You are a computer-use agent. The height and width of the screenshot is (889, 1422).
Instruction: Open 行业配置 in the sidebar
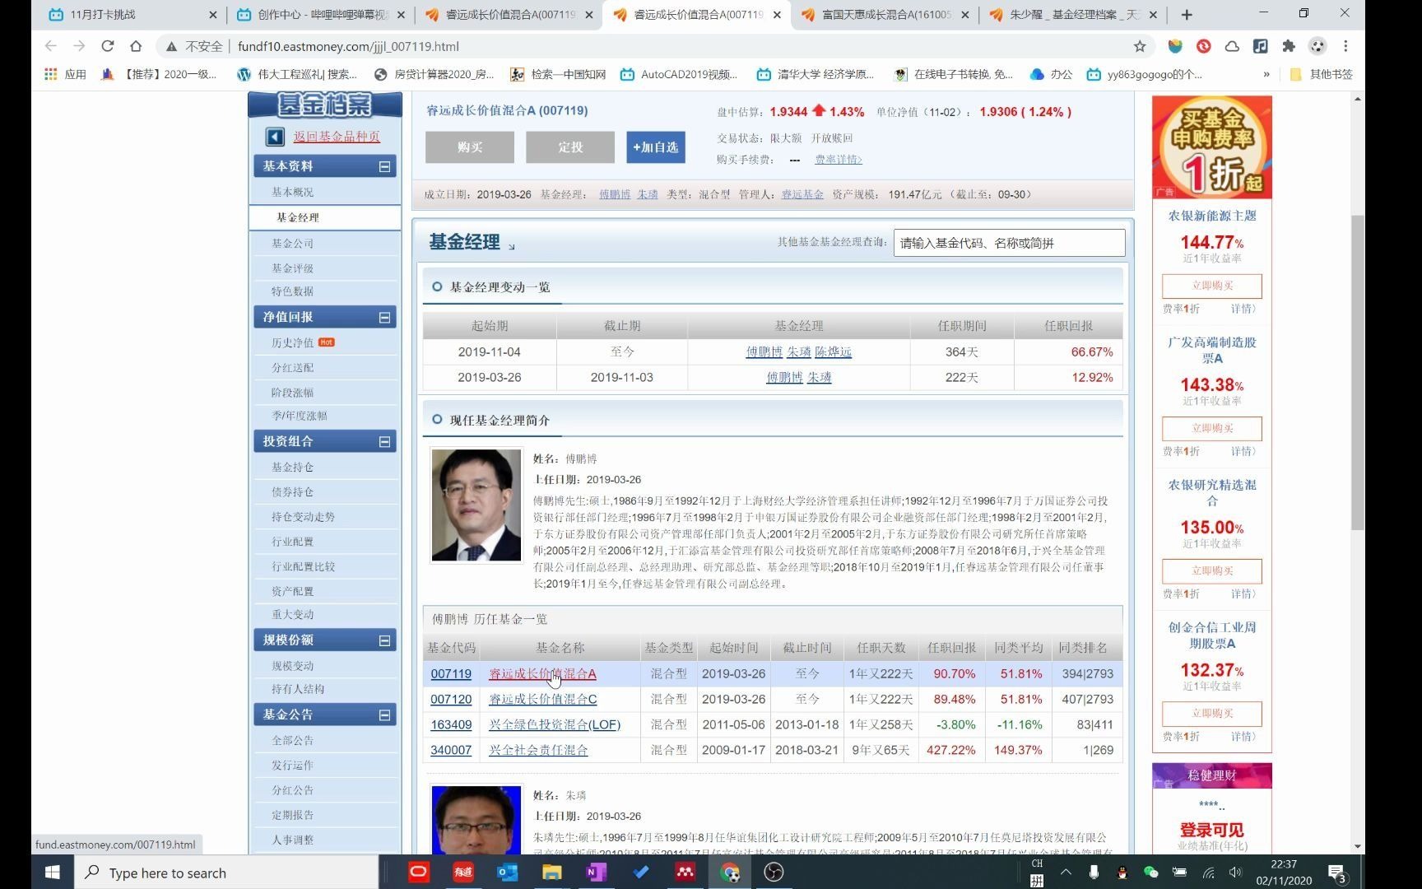292,542
